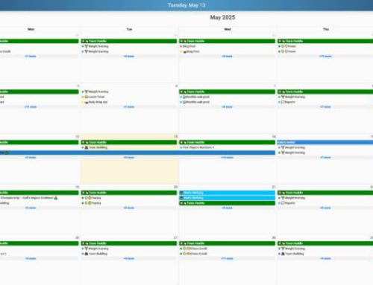This screenshot has width=373, height=285.
Task: Show more events link for Wednesday May 7
Action: (227, 107)
